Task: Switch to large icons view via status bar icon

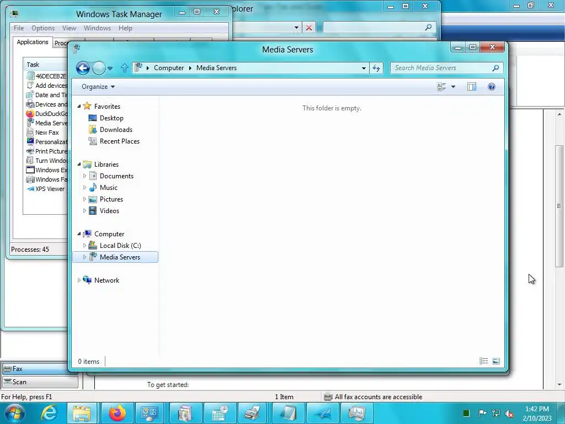Action: pyautogui.click(x=496, y=361)
